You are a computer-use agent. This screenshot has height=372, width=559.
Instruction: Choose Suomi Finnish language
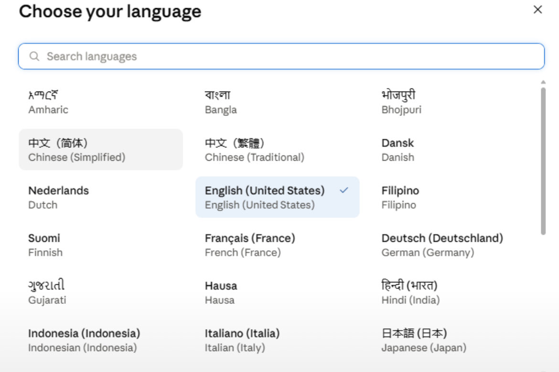(100, 245)
